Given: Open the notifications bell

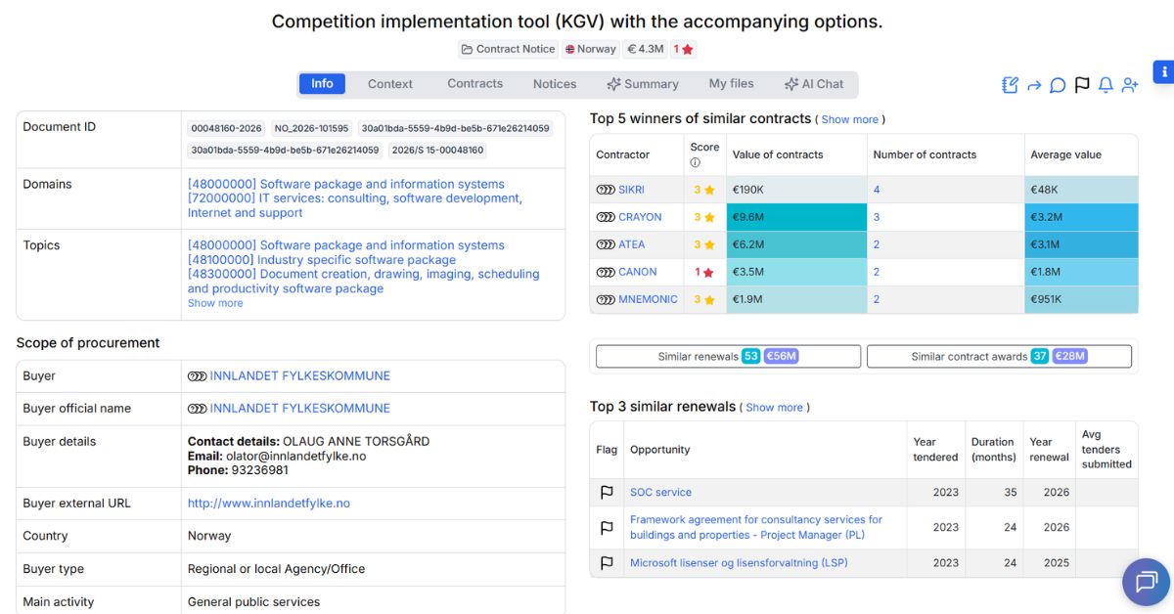Looking at the screenshot, I should [x=1105, y=85].
